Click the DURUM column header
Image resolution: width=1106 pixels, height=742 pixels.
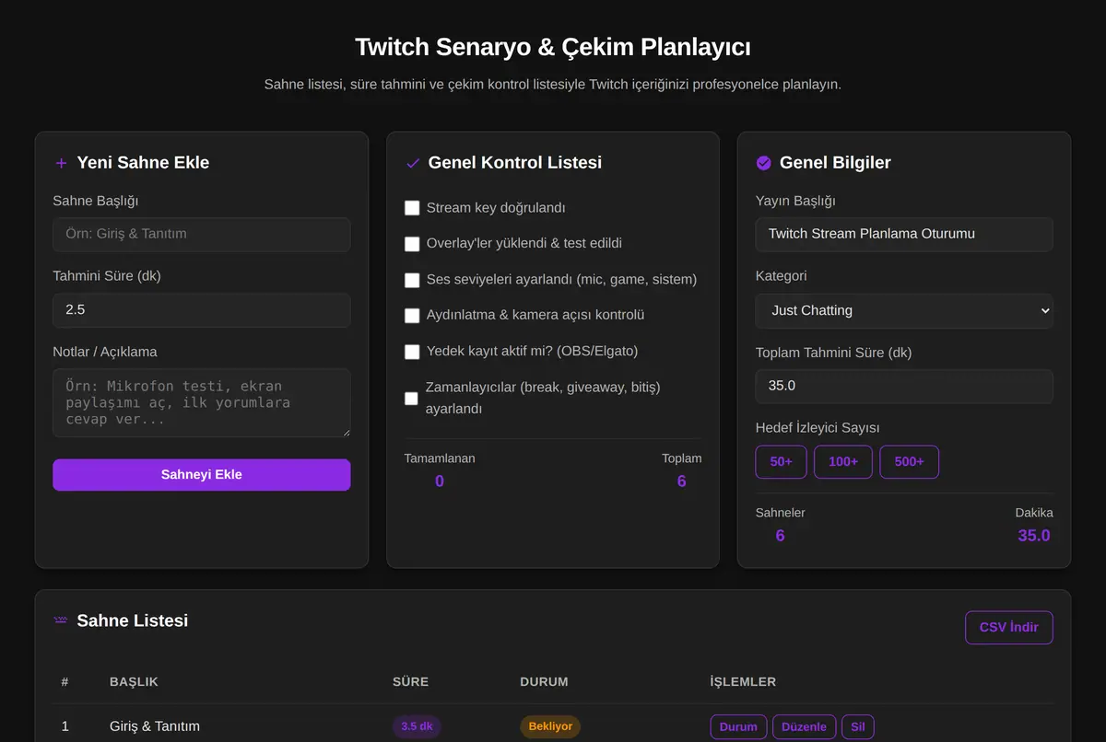(544, 682)
